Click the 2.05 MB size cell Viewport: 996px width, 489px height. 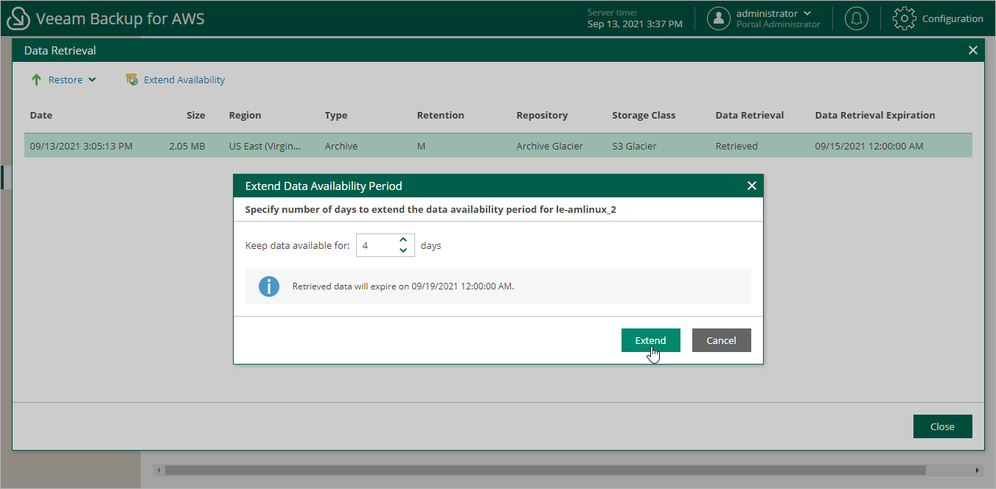pyautogui.click(x=187, y=146)
